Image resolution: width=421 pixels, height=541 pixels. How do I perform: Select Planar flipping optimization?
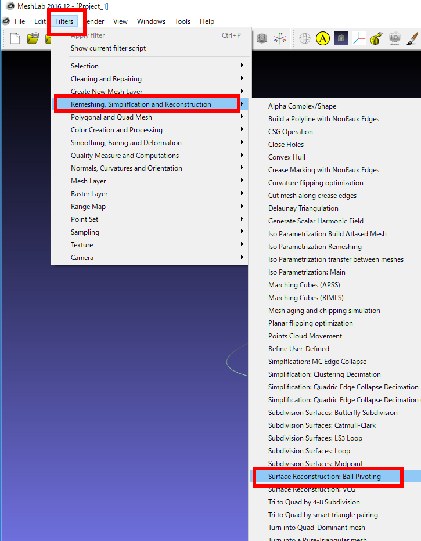(x=311, y=323)
